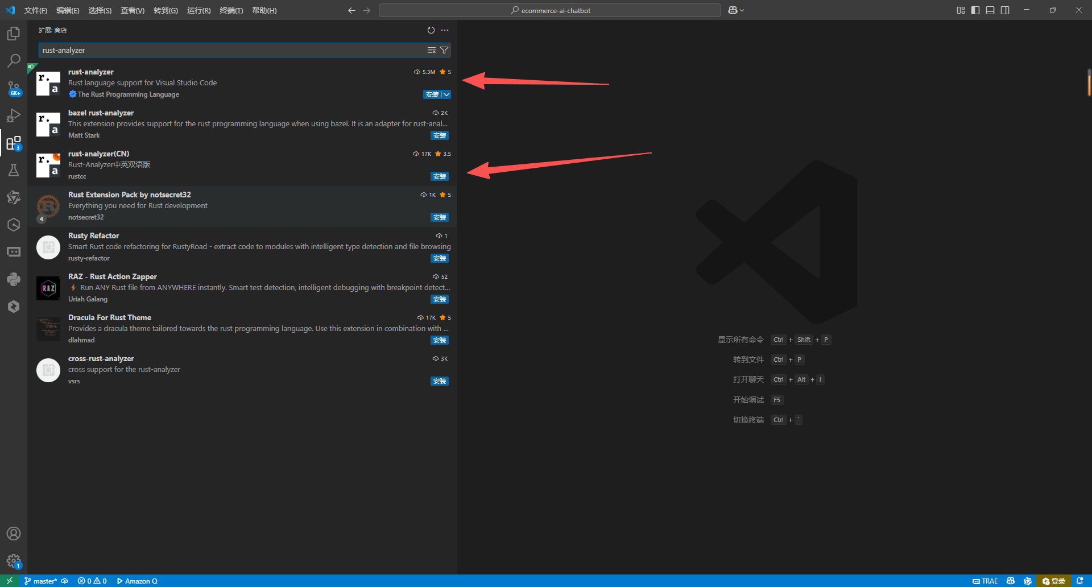Install RAZ - Rust Action Zapper
The width and height of the screenshot is (1092, 587).
pos(440,299)
